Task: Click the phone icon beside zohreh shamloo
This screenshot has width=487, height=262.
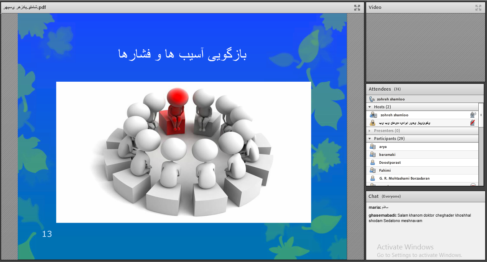Action: (x=372, y=99)
